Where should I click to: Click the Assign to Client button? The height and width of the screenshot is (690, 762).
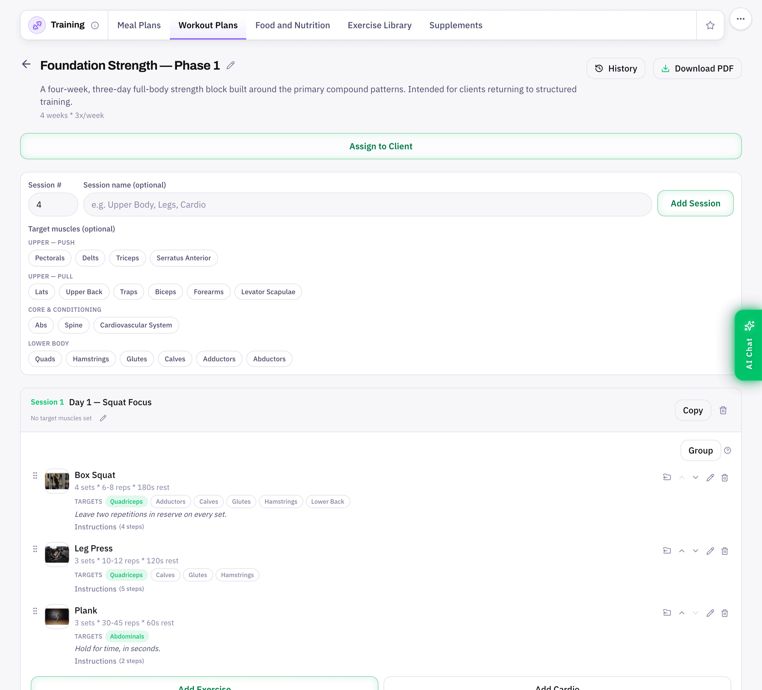pos(381,146)
